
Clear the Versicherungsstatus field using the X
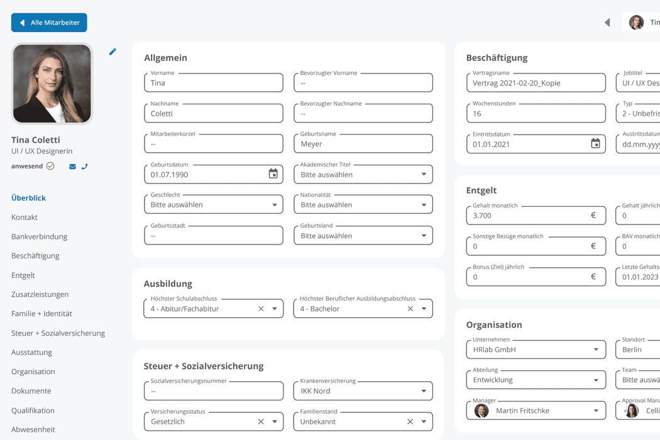261,421
